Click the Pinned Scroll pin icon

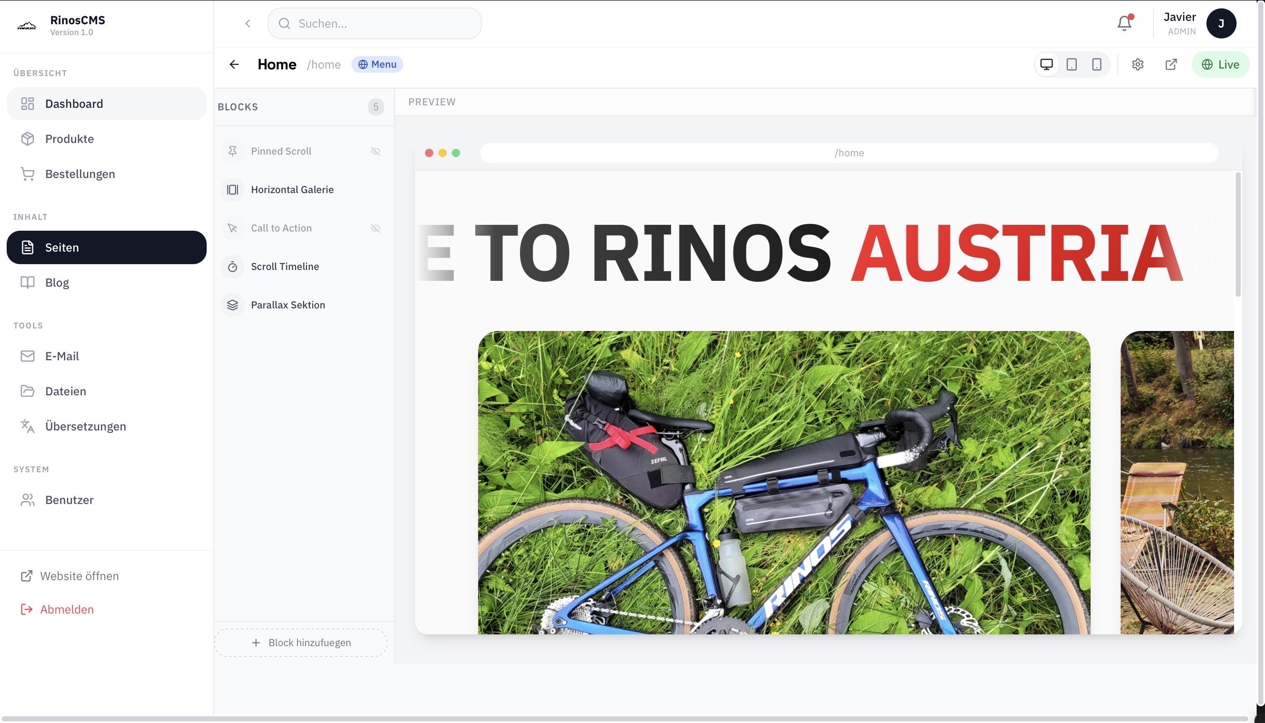232,151
